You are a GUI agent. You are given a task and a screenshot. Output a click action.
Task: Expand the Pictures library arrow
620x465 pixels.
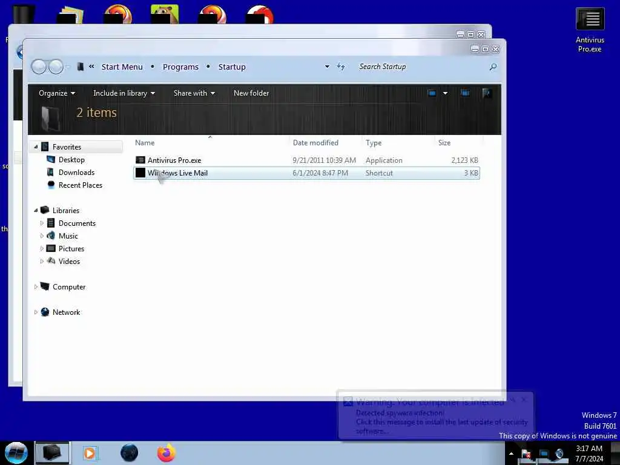tap(42, 249)
